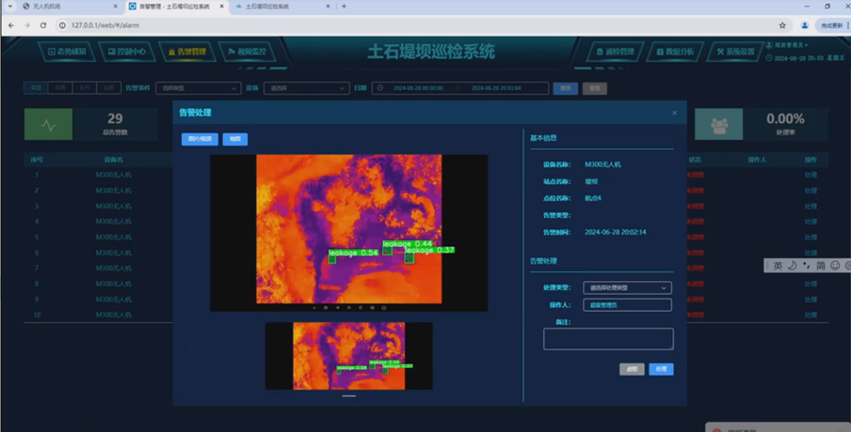Click the people icon on the 处理率 card
The height and width of the screenshot is (432, 851).
(719, 124)
